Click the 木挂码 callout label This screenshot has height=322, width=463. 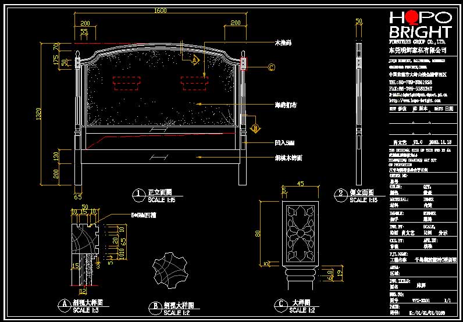283,43
